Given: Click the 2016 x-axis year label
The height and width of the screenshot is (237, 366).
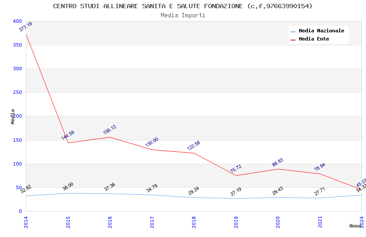Looking at the screenshot, I should [x=110, y=222].
